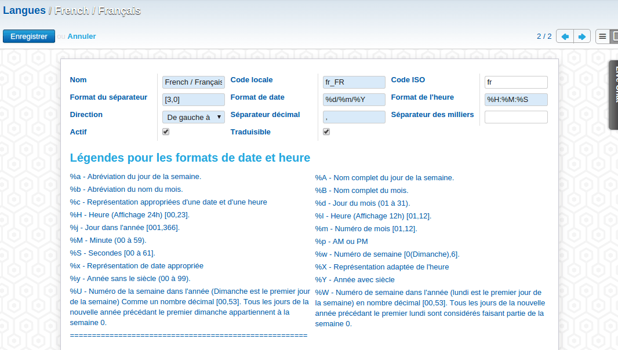This screenshot has width=618, height=350.
Task: Edit the Code ISO field
Action: click(516, 82)
